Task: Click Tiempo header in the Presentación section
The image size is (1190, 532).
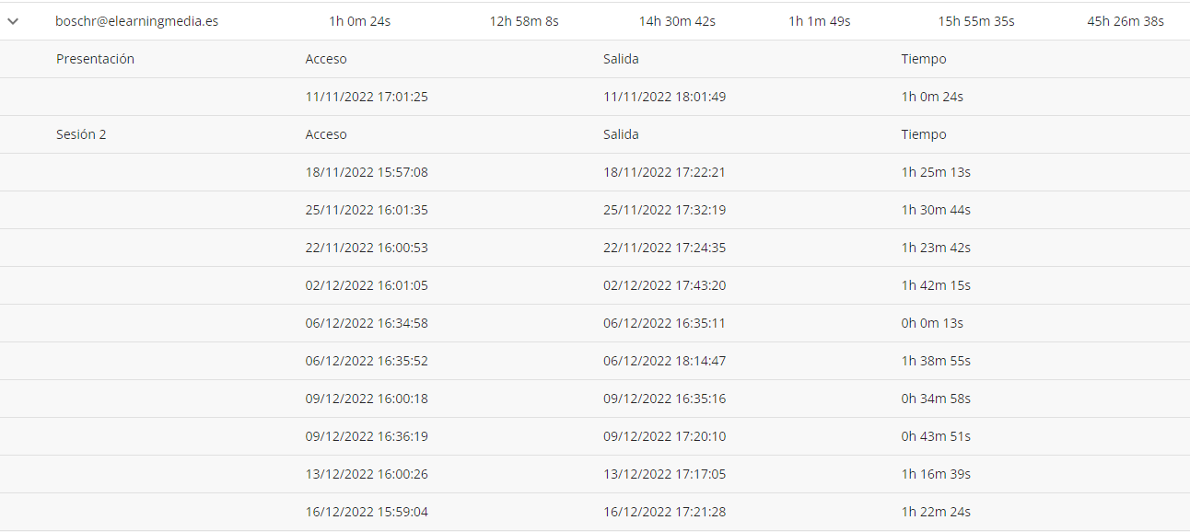Action: [x=924, y=59]
